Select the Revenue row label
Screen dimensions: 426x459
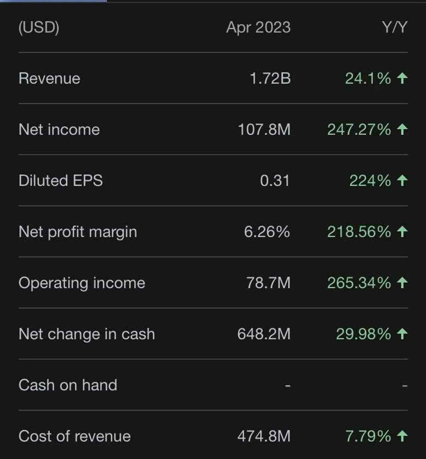[x=49, y=78]
